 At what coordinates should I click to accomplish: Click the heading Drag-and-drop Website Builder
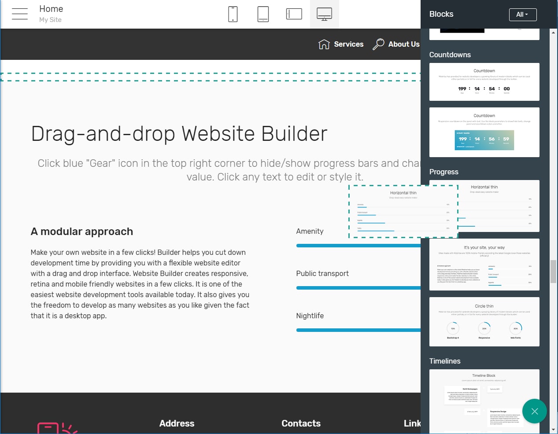click(179, 134)
